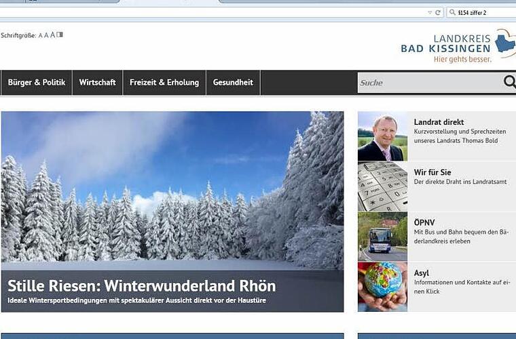Select the medium font size 'A'
The width and height of the screenshot is (516, 339).
tap(46, 35)
